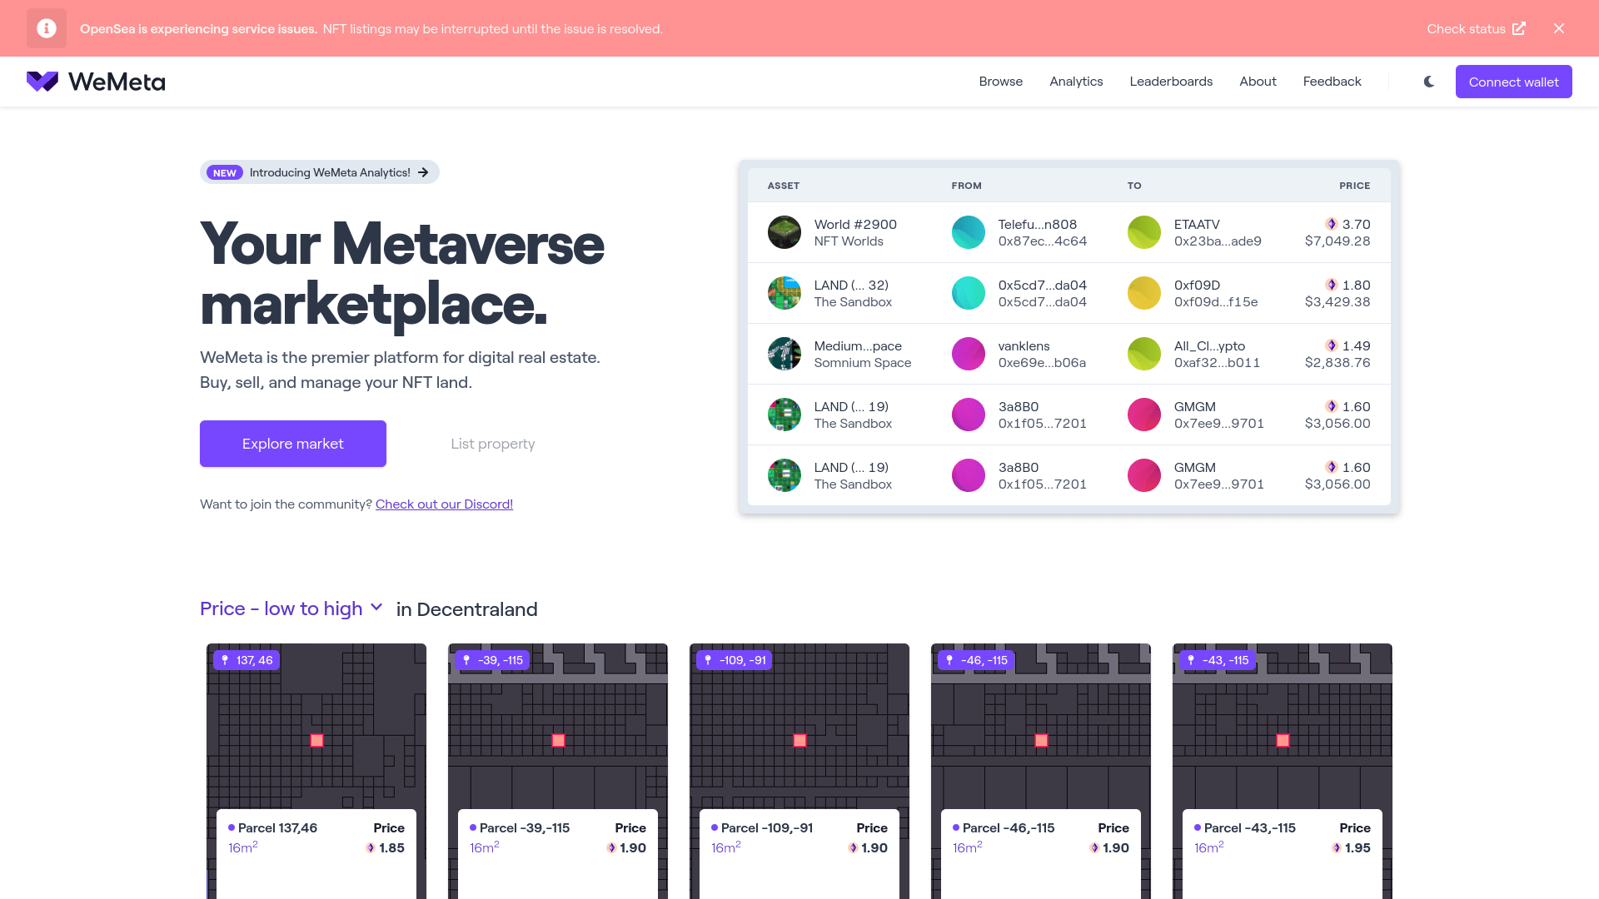Open the Feedback nav item

coord(1332,82)
